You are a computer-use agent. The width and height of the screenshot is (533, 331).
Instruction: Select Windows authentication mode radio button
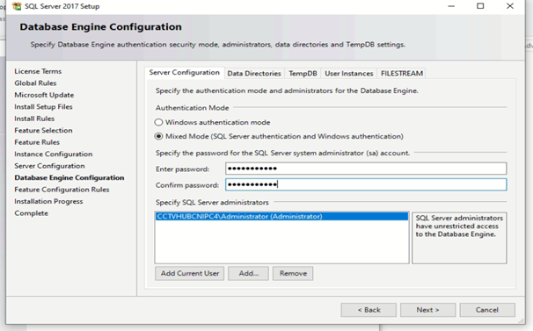pos(158,122)
